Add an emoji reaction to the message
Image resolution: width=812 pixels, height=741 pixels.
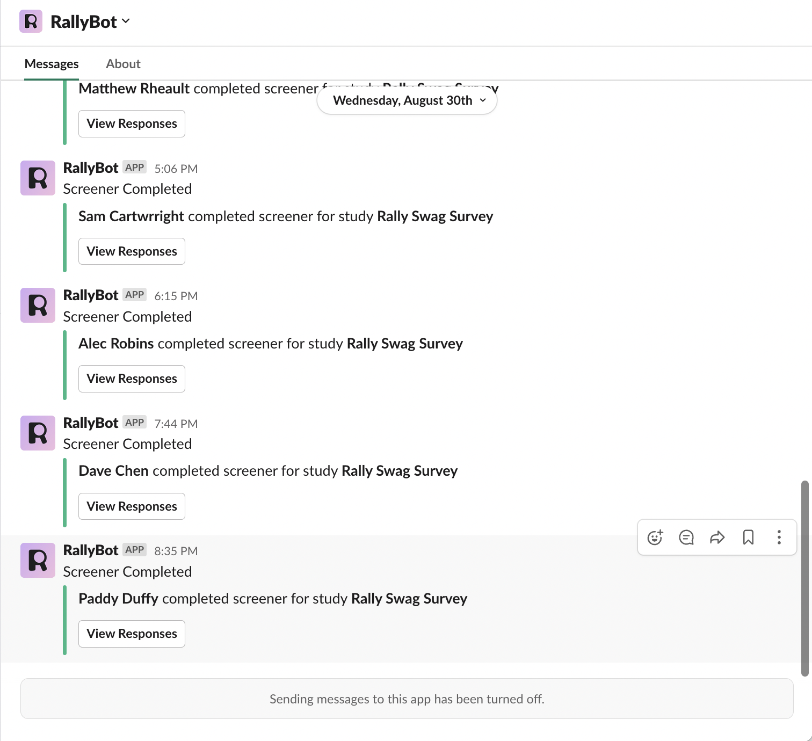tap(655, 537)
